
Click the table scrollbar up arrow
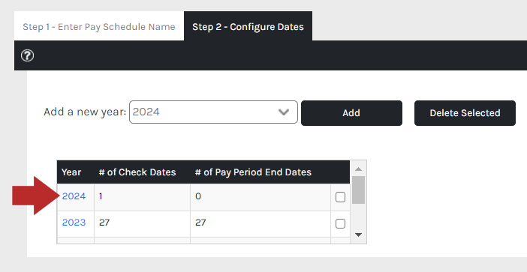[x=358, y=169]
